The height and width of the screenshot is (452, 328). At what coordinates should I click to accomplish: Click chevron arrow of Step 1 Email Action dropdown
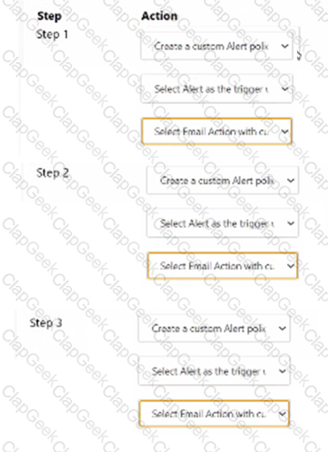[x=285, y=132]
